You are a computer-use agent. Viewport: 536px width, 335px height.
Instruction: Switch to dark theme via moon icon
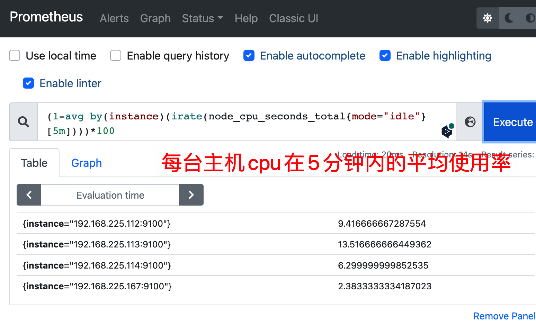pyautogui.click(x=509, y=18)
